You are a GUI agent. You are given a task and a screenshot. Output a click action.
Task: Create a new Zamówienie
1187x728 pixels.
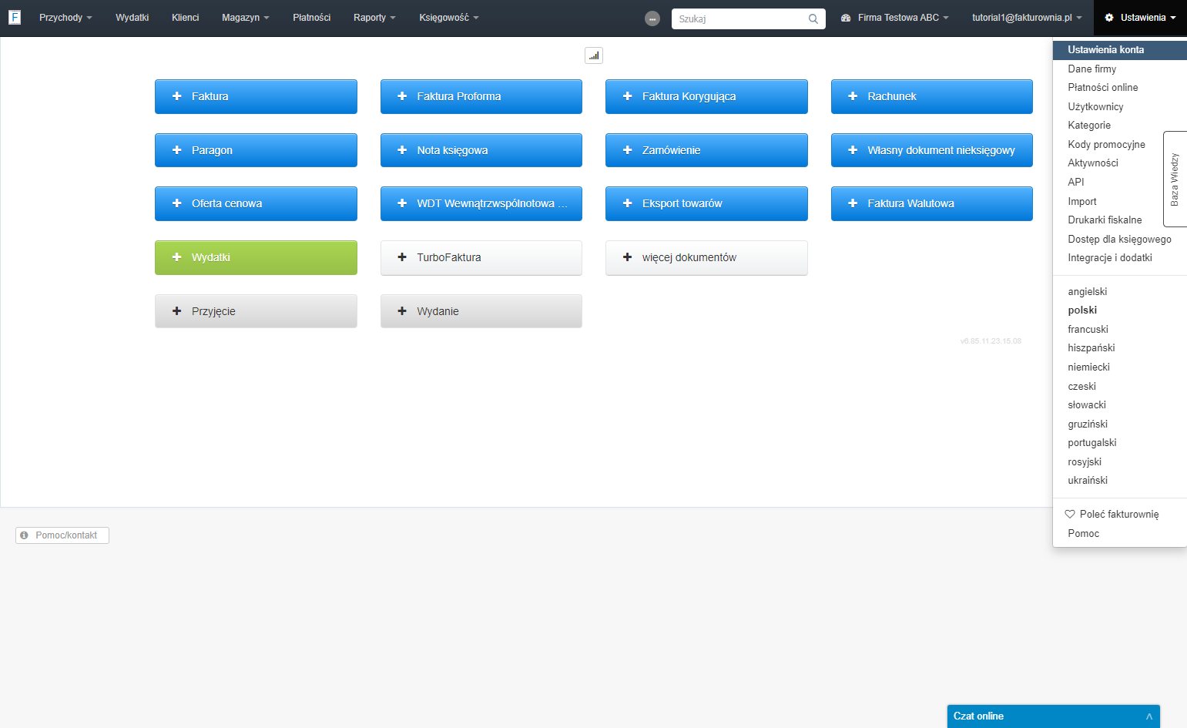tap(706, 150)
